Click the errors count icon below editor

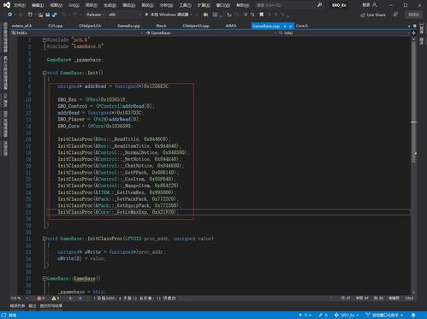[x=40, y=298]
